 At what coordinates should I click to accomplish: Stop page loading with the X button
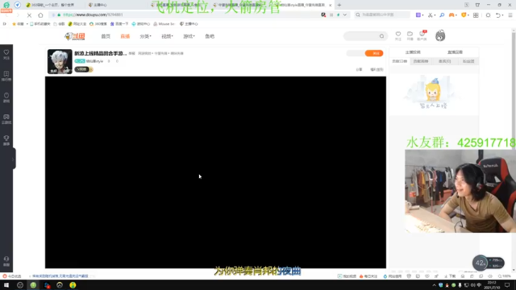[x=29, y=15]
